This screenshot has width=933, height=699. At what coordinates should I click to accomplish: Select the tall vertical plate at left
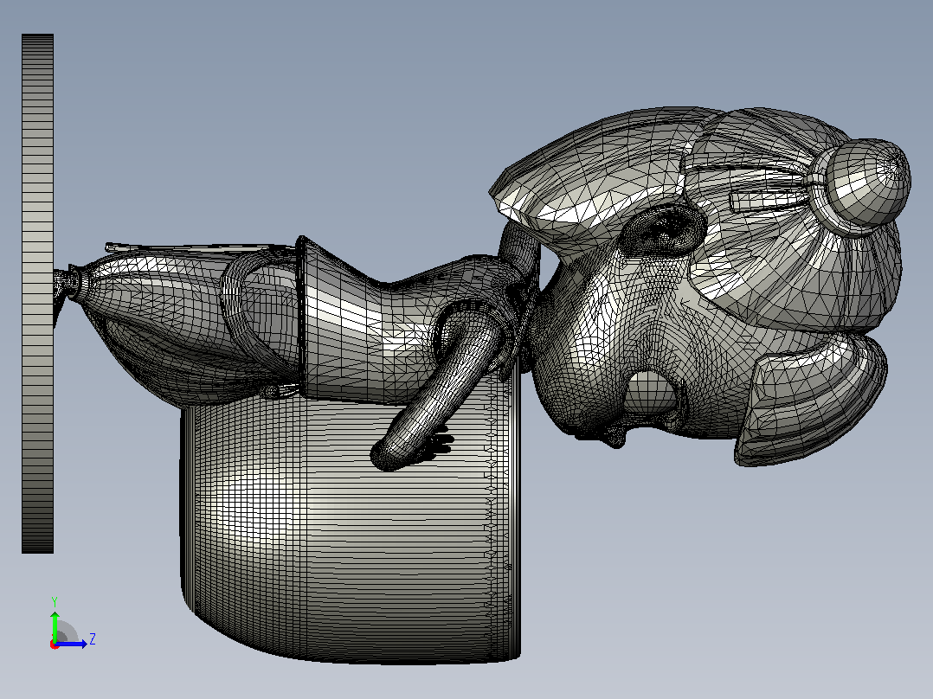[37, 293]
